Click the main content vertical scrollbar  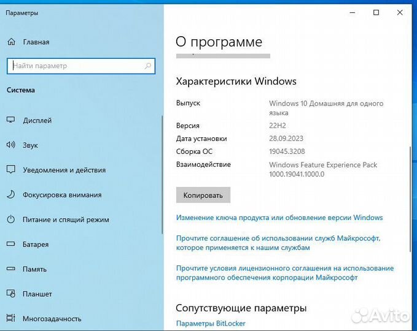pyautogui.click(x=410, y=199)
